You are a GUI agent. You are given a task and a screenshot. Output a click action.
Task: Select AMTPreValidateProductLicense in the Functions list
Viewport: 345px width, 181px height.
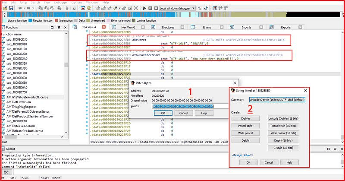pyautogui.click(x=27, y=97)
